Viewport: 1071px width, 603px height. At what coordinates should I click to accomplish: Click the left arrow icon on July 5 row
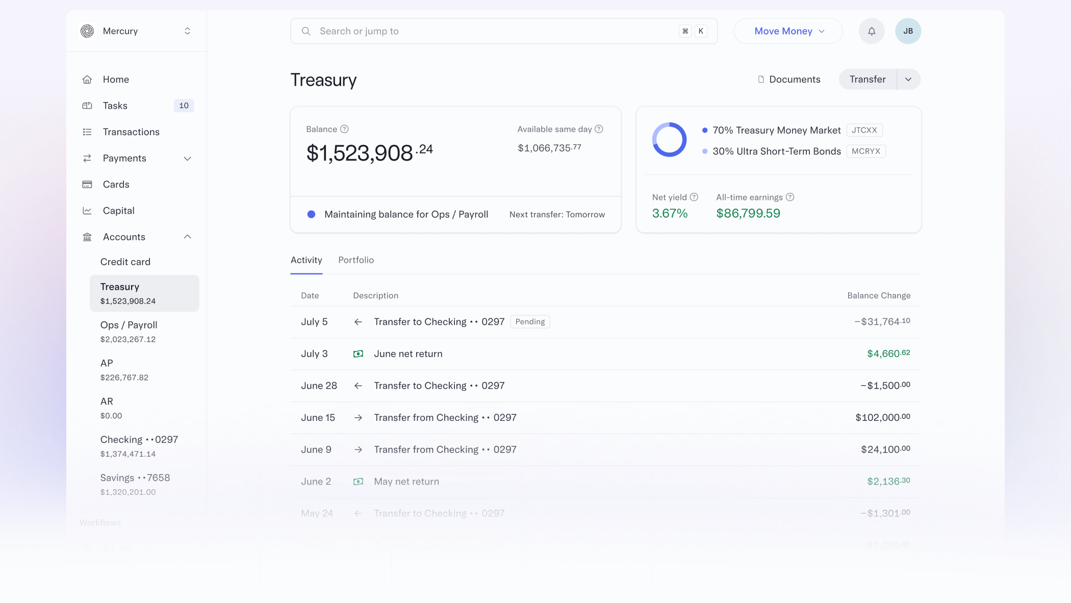click(x=358, y=322)
